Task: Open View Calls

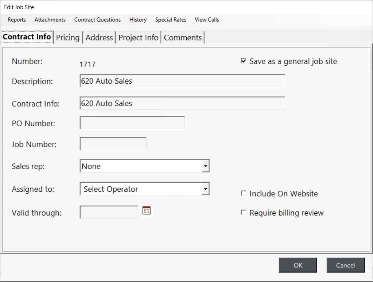Action: coord(206,20)
